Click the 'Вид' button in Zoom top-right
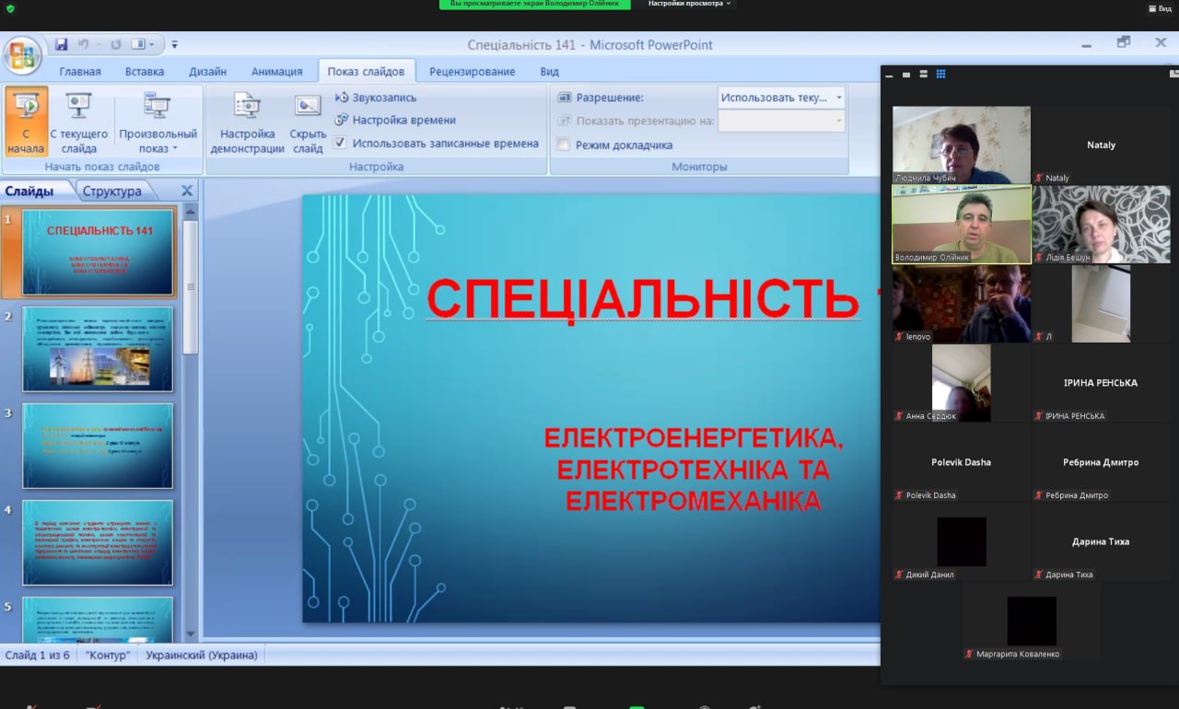This screenshot has width=1179, height=709. (x=1159, y=8)
